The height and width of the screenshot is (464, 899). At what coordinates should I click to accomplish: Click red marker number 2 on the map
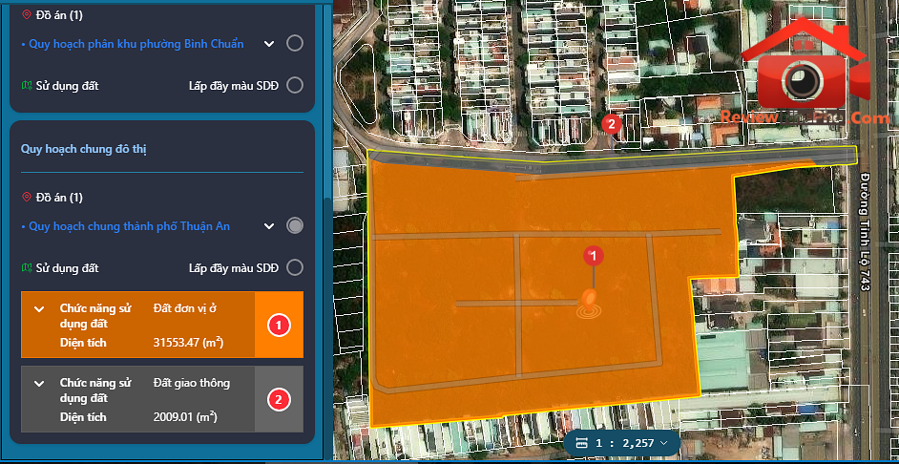click(612, 123)
